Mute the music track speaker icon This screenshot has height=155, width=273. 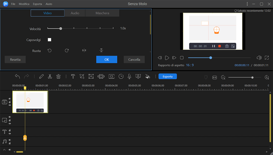point(10,140)
